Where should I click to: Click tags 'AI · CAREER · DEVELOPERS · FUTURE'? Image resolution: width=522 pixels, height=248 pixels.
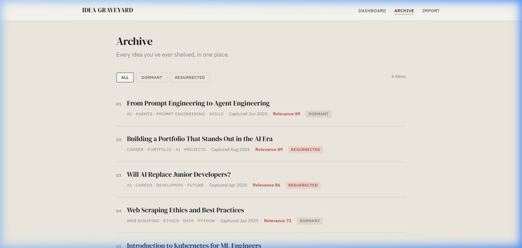pos(165,185)
